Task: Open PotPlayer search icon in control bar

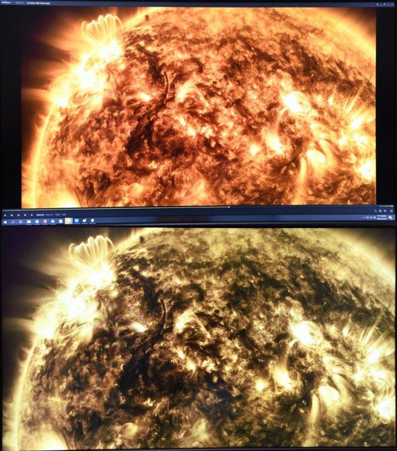Action: (x=375, y=211)
